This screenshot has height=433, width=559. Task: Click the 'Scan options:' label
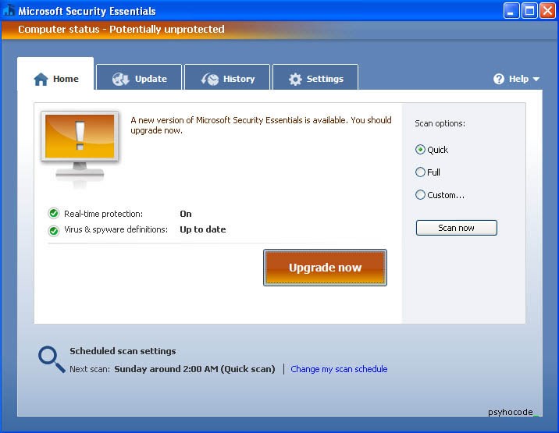click(x=440, y=123)
